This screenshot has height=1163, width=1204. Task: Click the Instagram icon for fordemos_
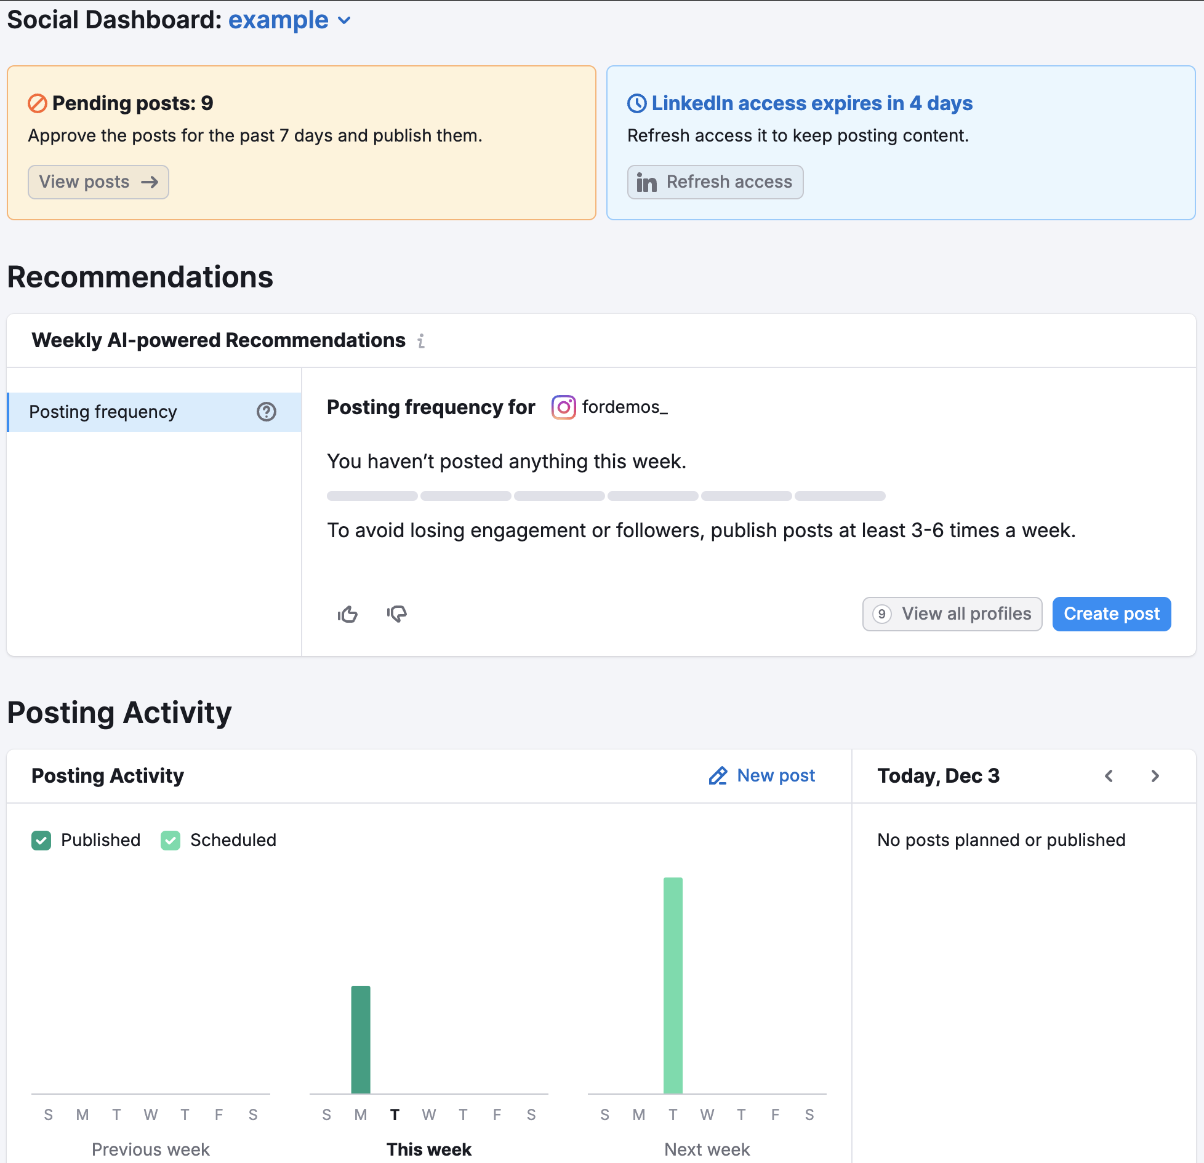coord(564,407)
